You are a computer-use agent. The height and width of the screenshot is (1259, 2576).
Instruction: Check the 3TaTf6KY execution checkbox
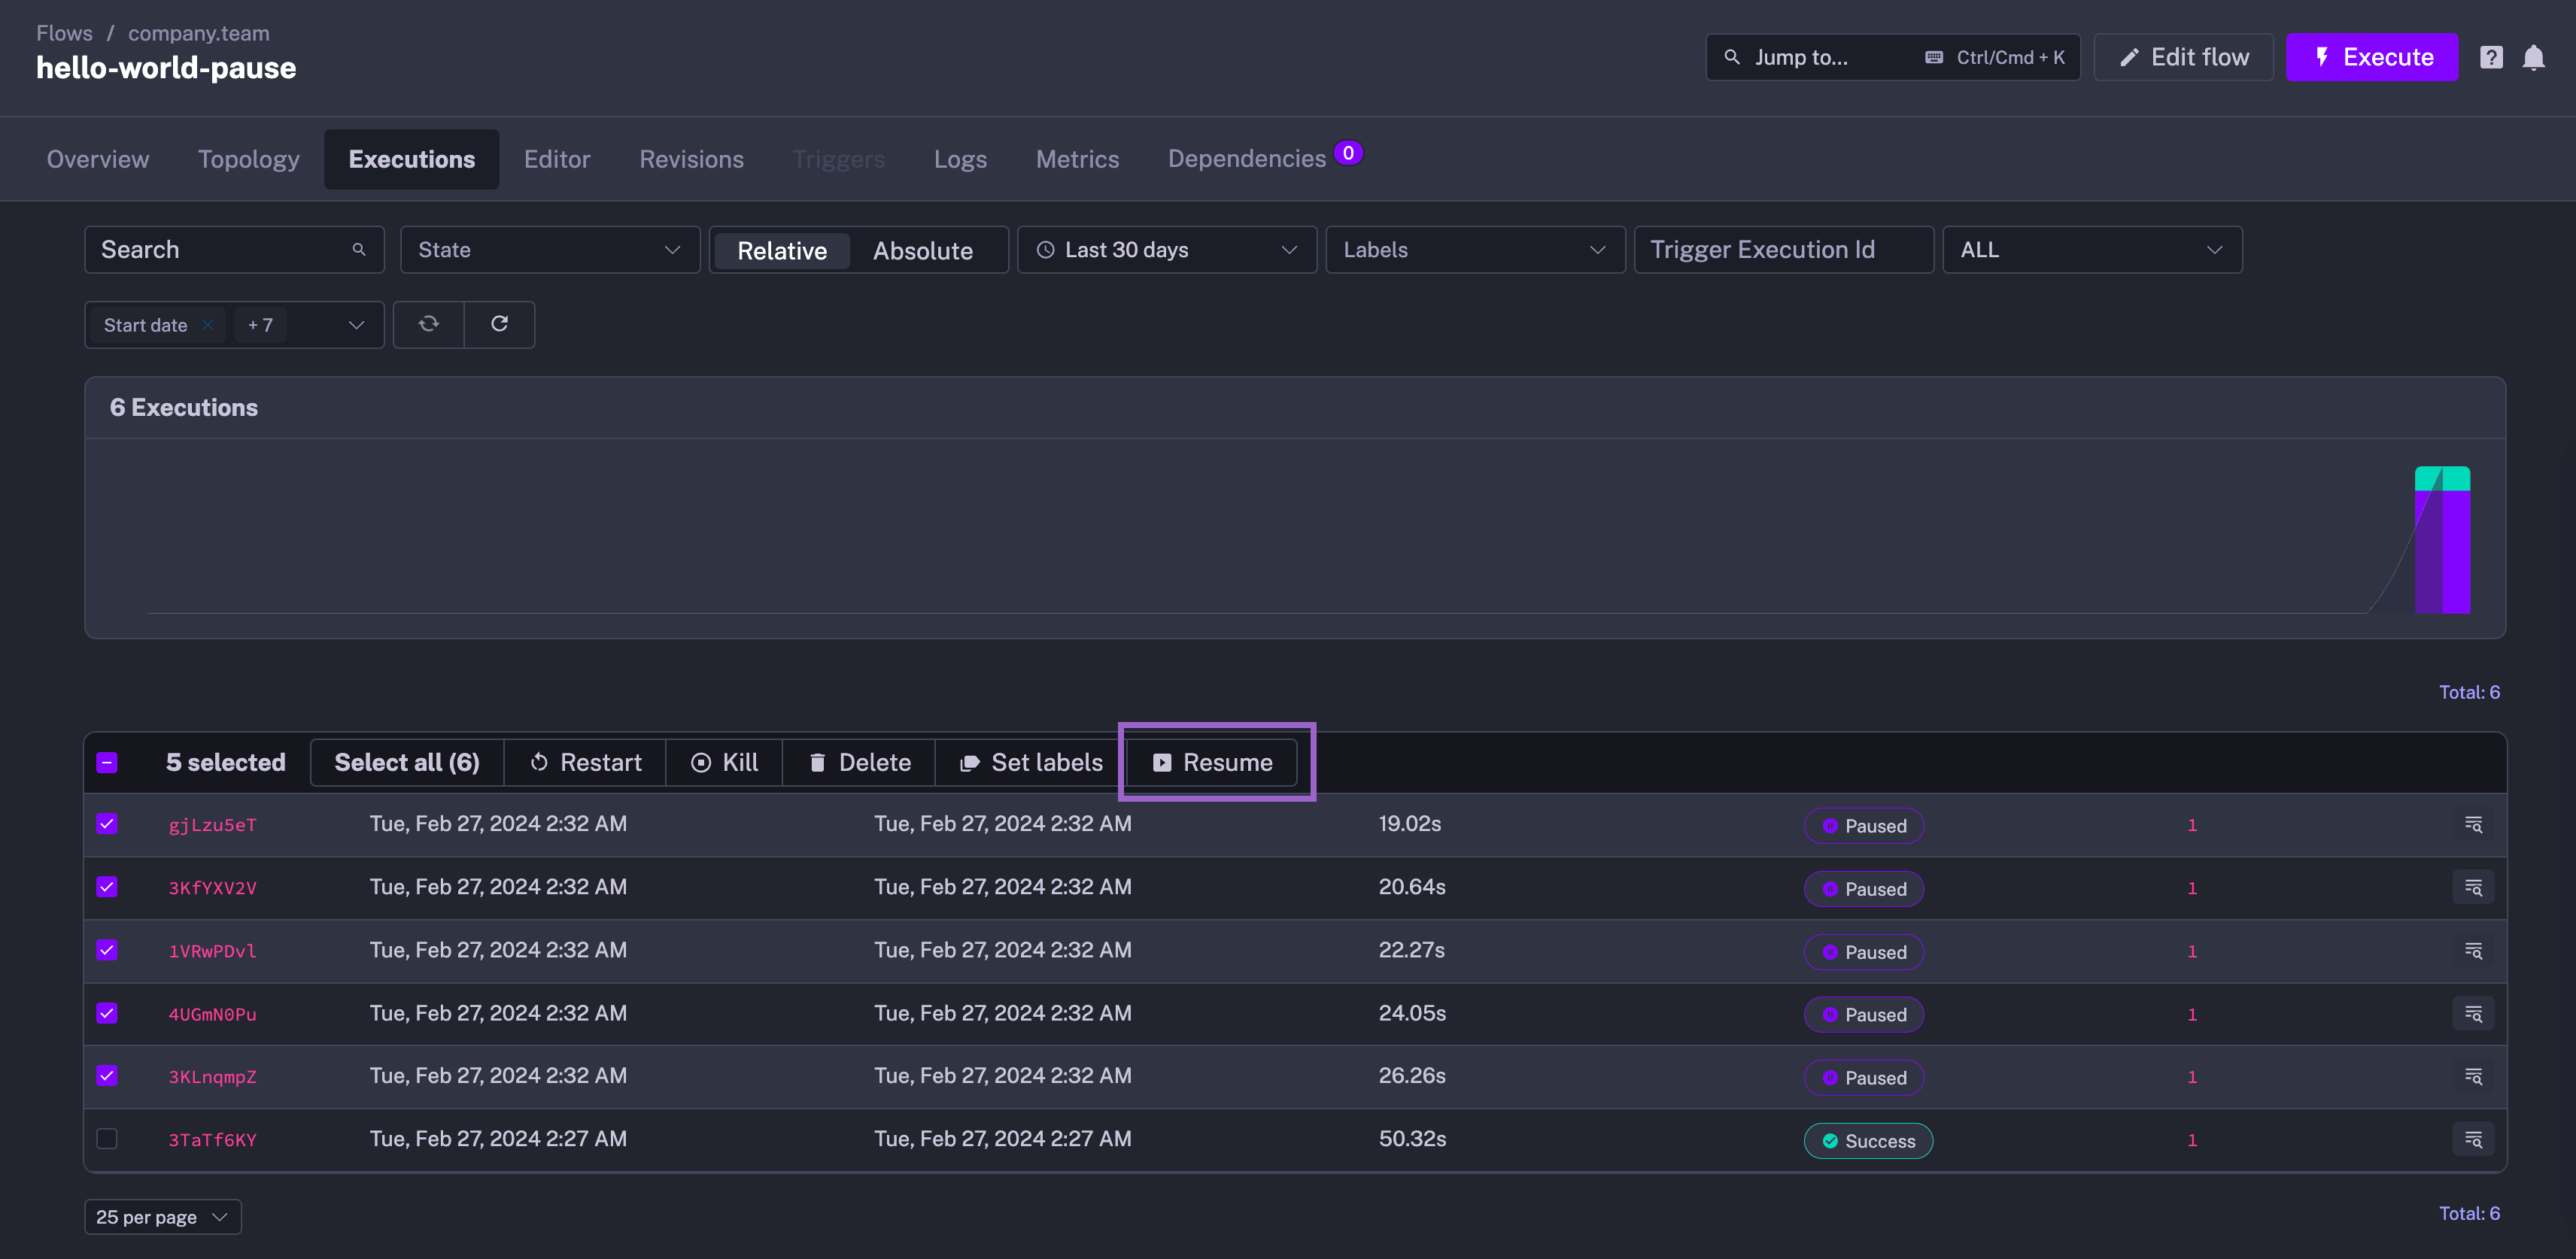coord(107,1139)
